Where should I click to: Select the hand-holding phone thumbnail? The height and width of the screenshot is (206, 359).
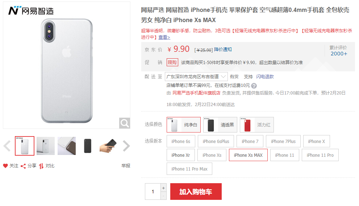(x=108, y=146)
